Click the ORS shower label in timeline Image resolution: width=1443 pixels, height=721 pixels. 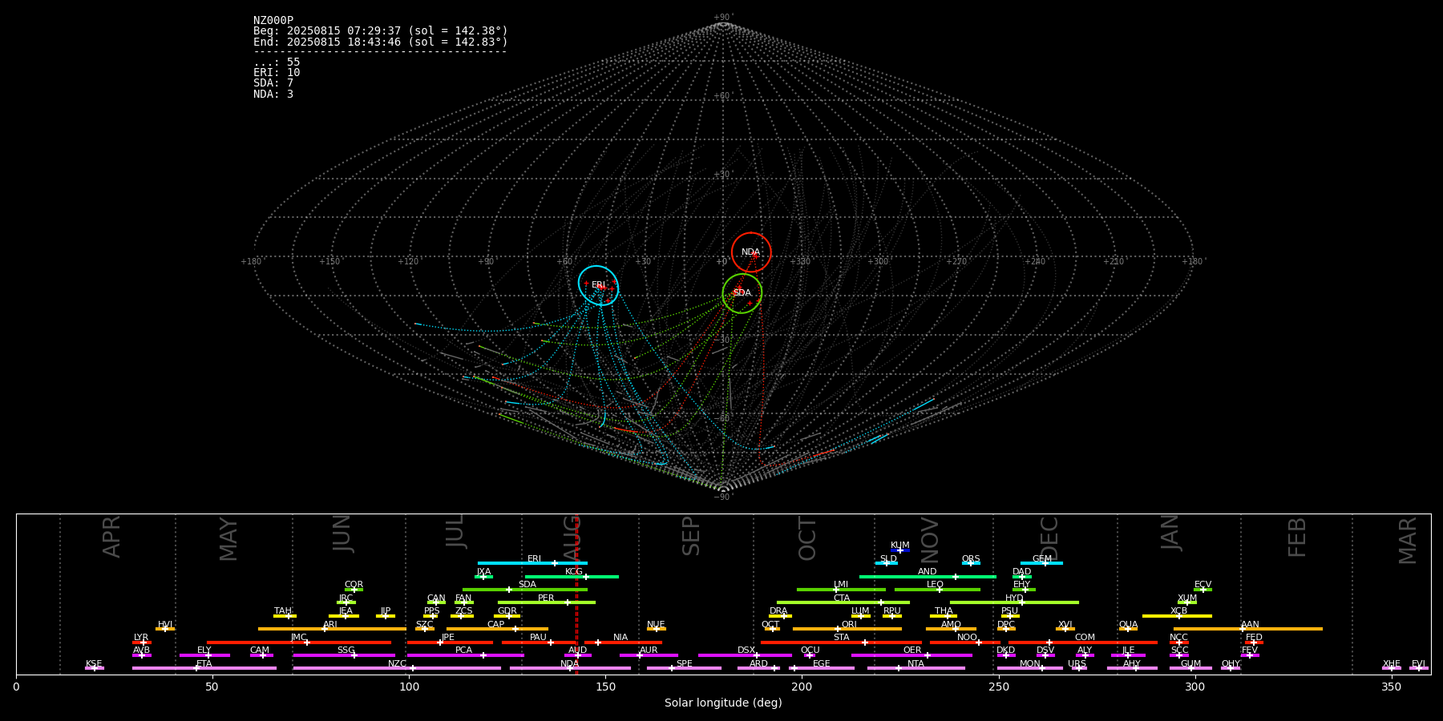pos(971,558)
